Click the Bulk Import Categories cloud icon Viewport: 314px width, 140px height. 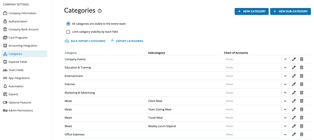pos(67,41)
